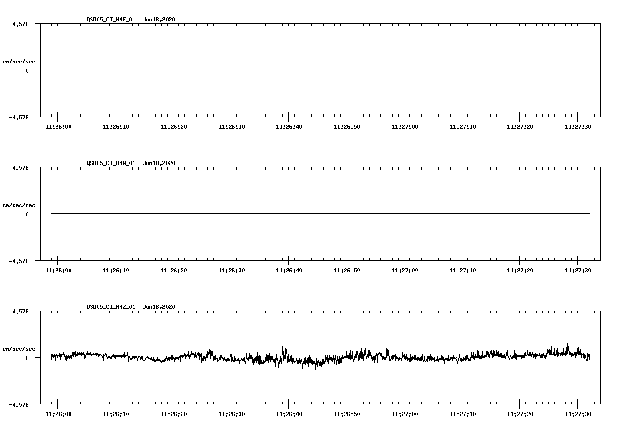
Task: Click the cm/sec/sec unit label of HNZ plot
Action: [x=19, y=349]
